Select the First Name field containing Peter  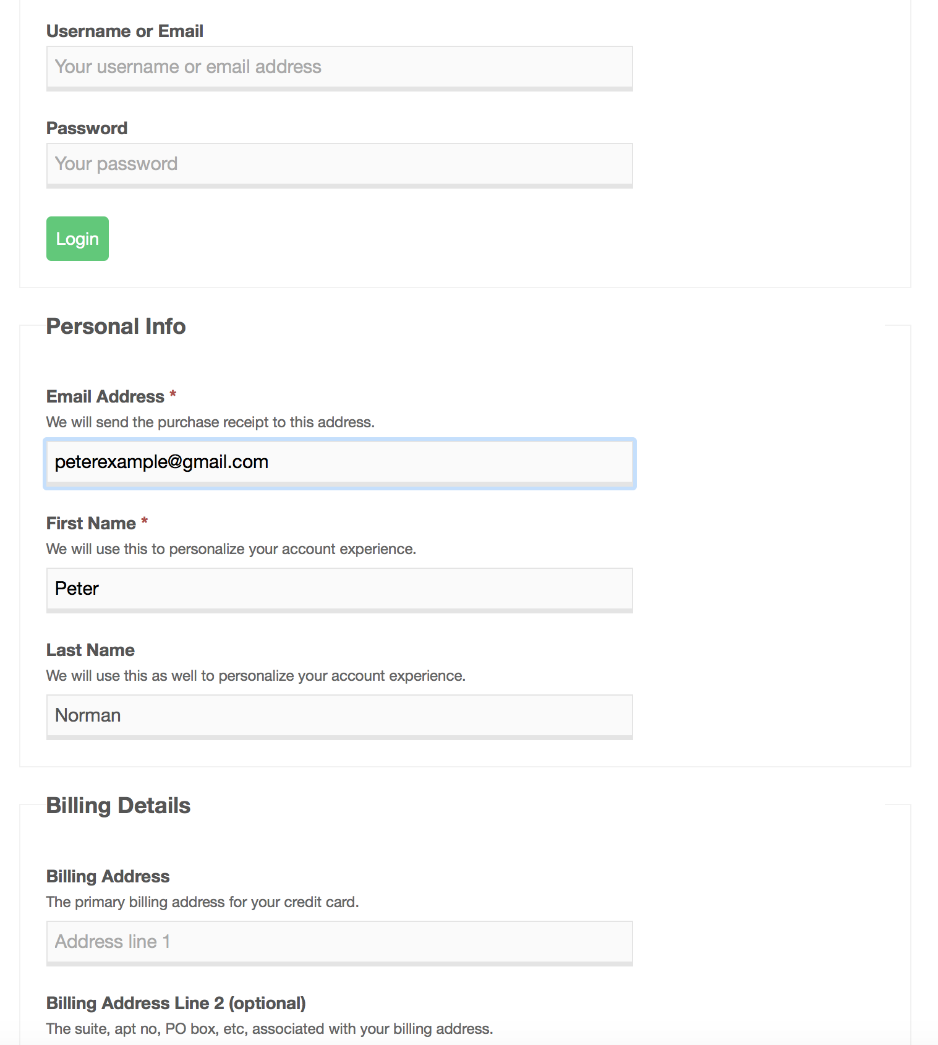(x=339, y=590)
